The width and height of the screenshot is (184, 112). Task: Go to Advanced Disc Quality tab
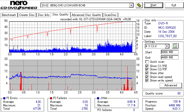[x=86, y=15]
